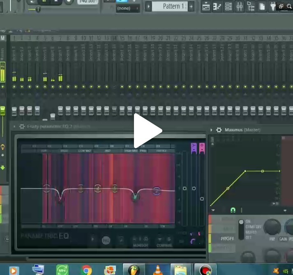Expand the Fruity parametric EQ 2 menu arrow

point(14,126)
